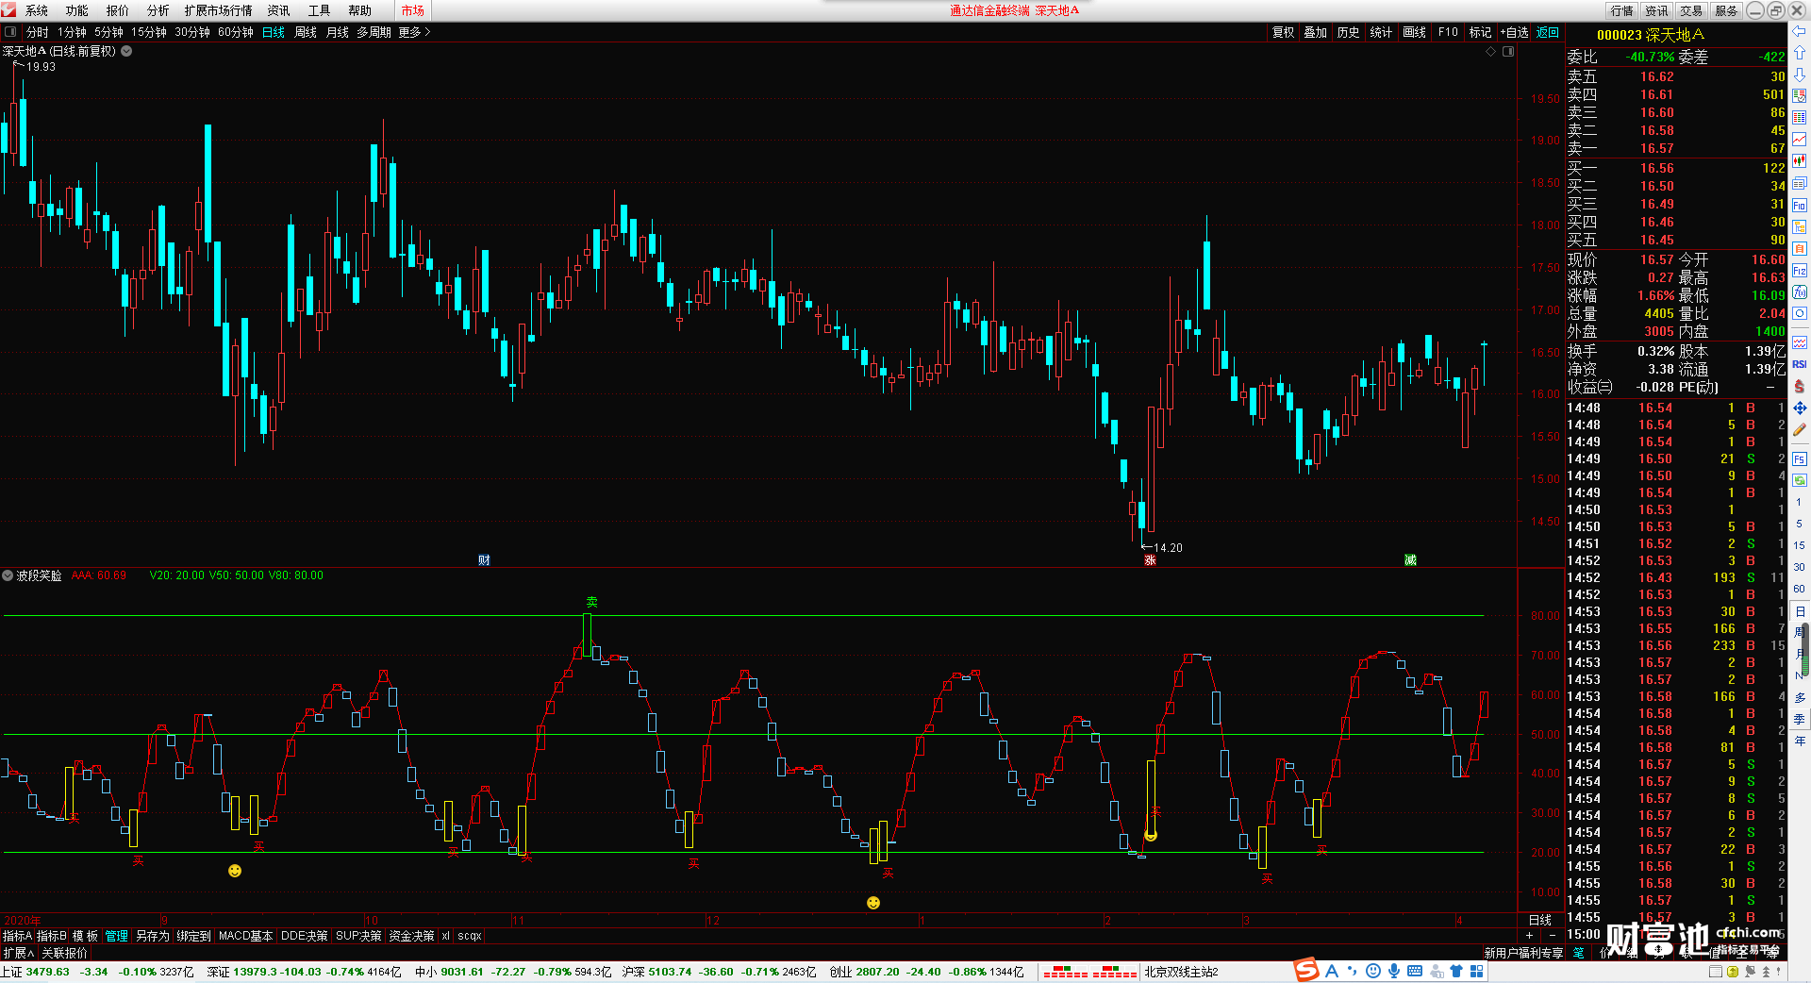Click the 返回 button

pyautogui.click(x=1548, y=32)
